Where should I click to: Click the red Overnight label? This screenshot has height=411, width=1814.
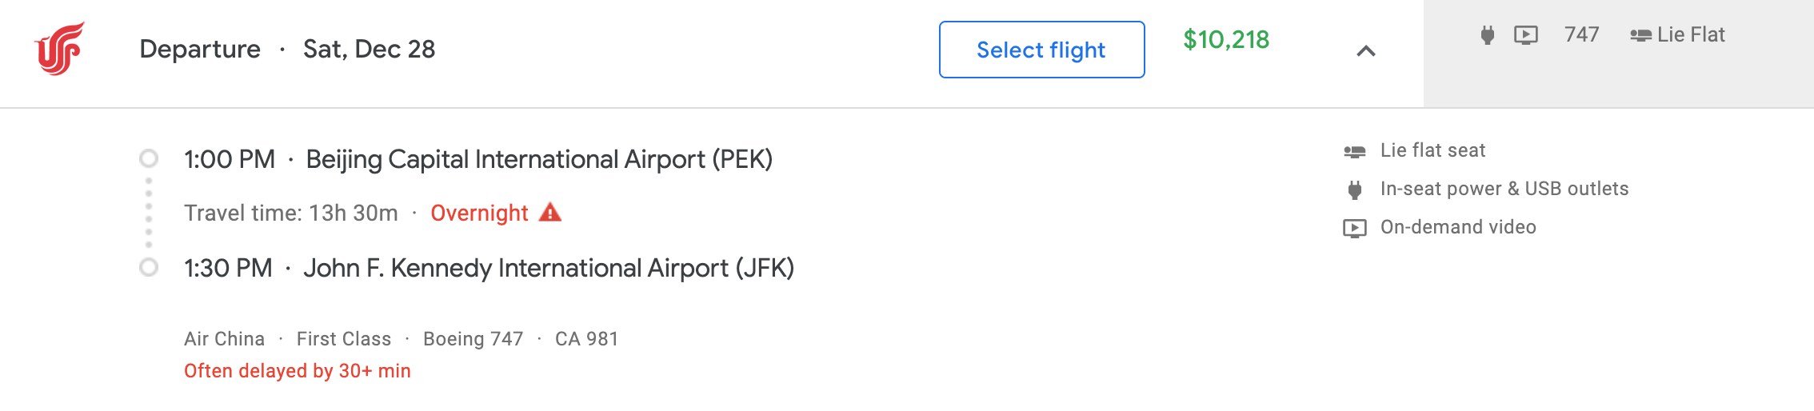479,213
